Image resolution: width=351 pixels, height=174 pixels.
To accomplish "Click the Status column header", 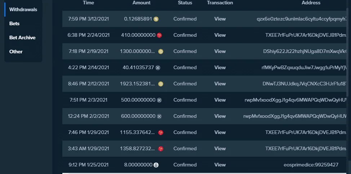I will (x=185, y=3).
